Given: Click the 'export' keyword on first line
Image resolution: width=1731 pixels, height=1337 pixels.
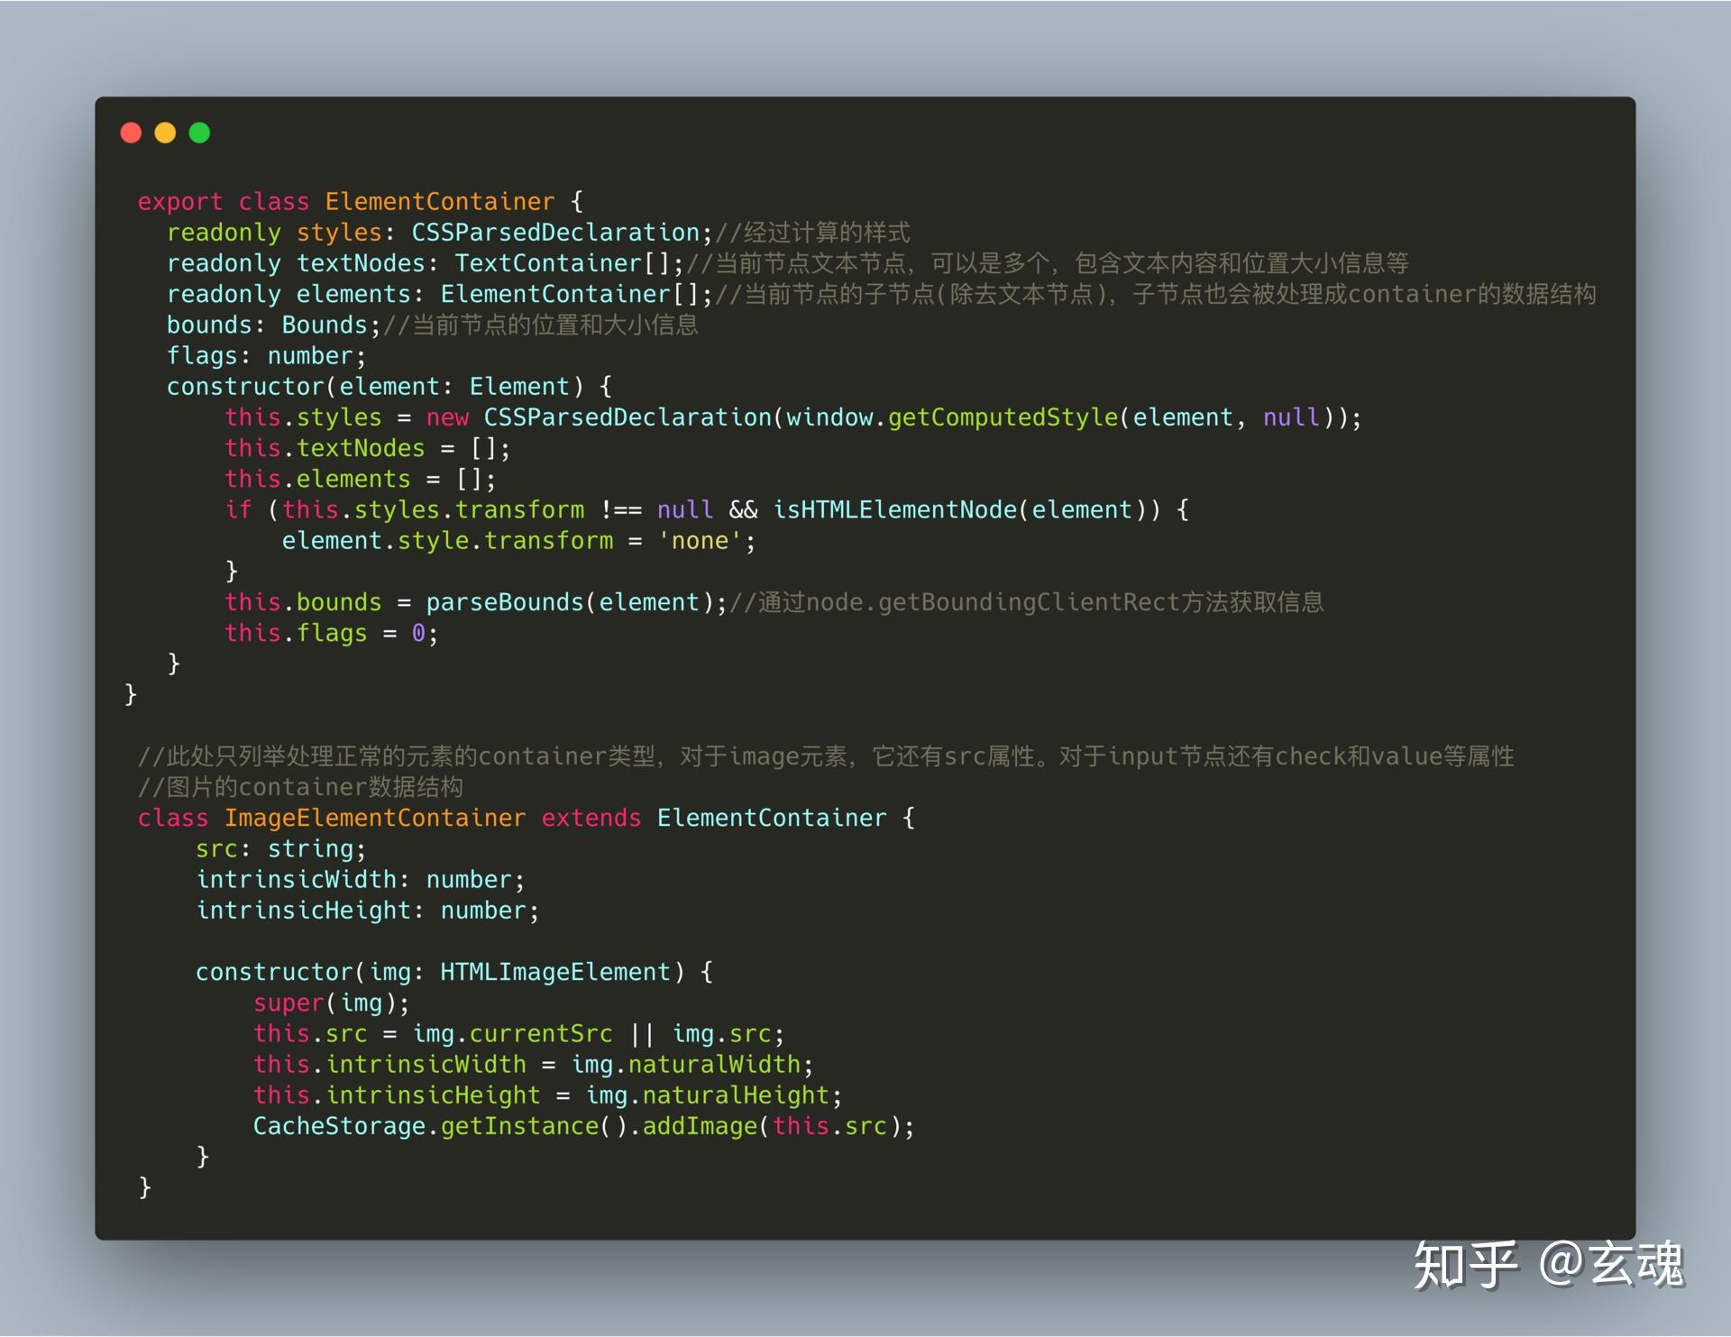Looking at the screenshot, I should tap(179, 202).
